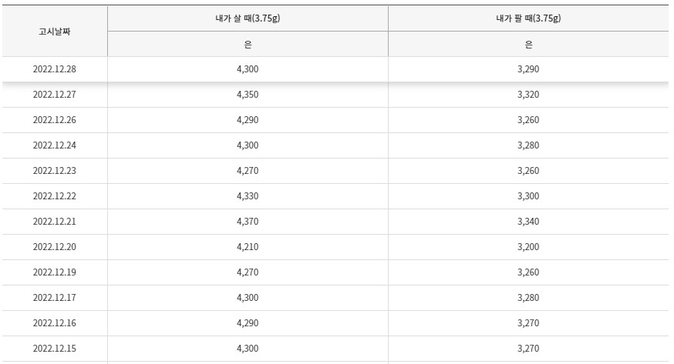Select the 2022.12.28 date row

tap(335, 69)
